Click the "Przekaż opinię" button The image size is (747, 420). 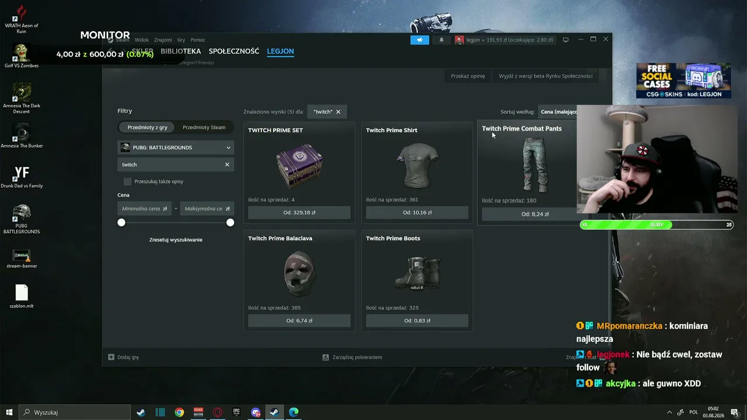[x=467, y=76]
